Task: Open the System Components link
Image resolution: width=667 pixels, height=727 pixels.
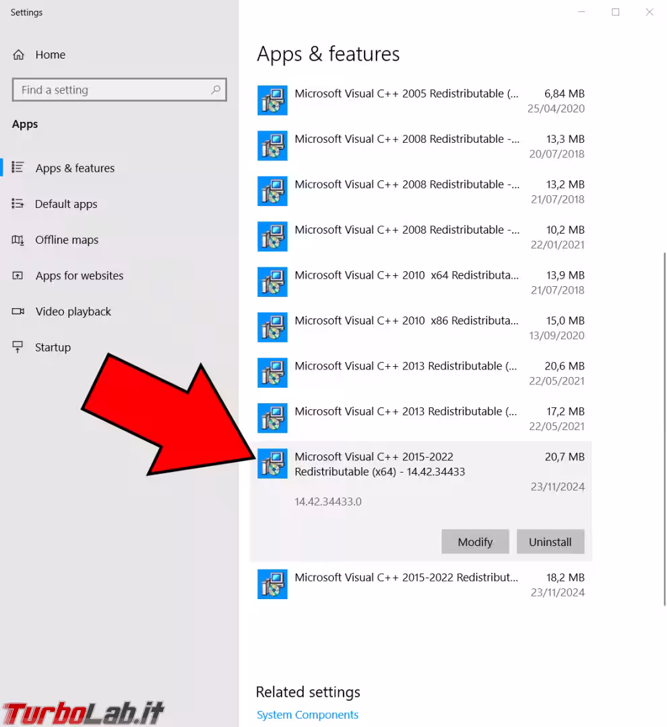Action: tap(308, 714)
